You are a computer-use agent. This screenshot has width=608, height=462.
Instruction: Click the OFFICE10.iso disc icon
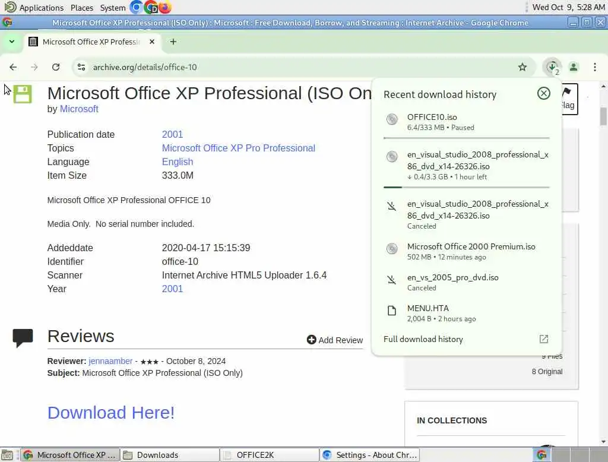(392, 119)
